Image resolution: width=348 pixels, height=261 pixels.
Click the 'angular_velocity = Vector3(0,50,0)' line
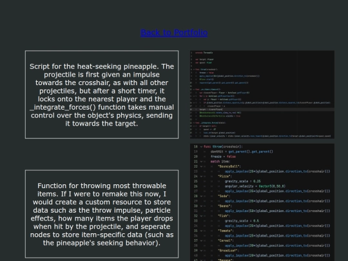pos(255,186)
